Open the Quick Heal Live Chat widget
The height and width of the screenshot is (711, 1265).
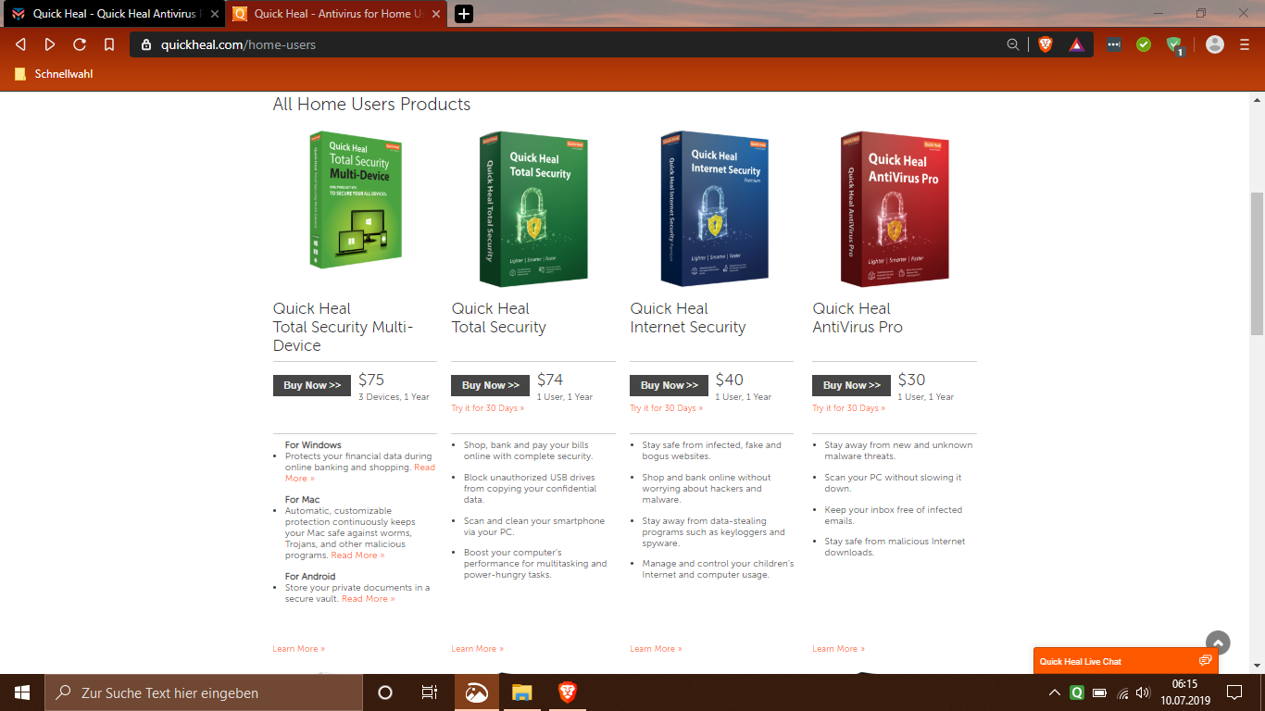click(1126, 661)
